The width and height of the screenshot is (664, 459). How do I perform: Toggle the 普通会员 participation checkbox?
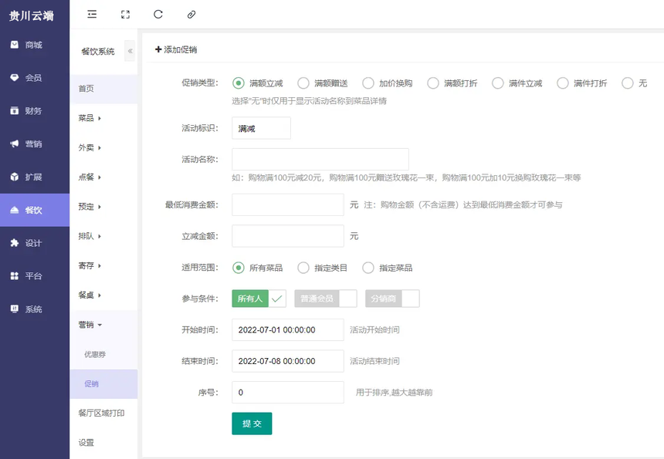tap(326, 299)
